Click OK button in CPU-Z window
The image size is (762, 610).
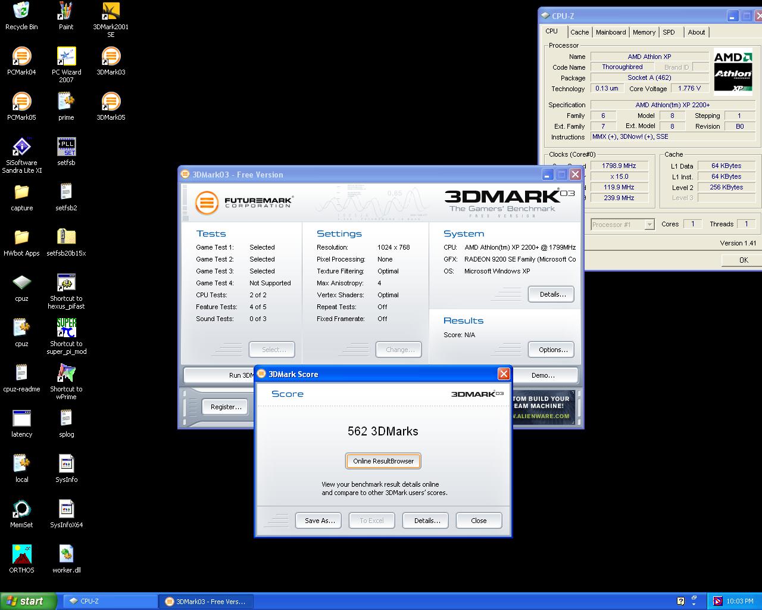(742, 260)
